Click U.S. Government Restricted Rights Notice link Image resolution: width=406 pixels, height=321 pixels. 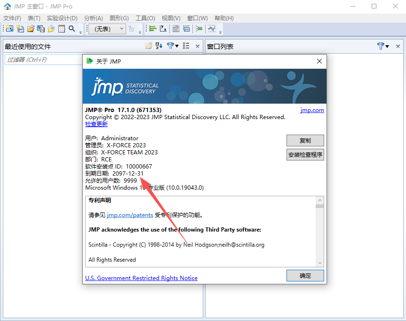tap(142, 278)
